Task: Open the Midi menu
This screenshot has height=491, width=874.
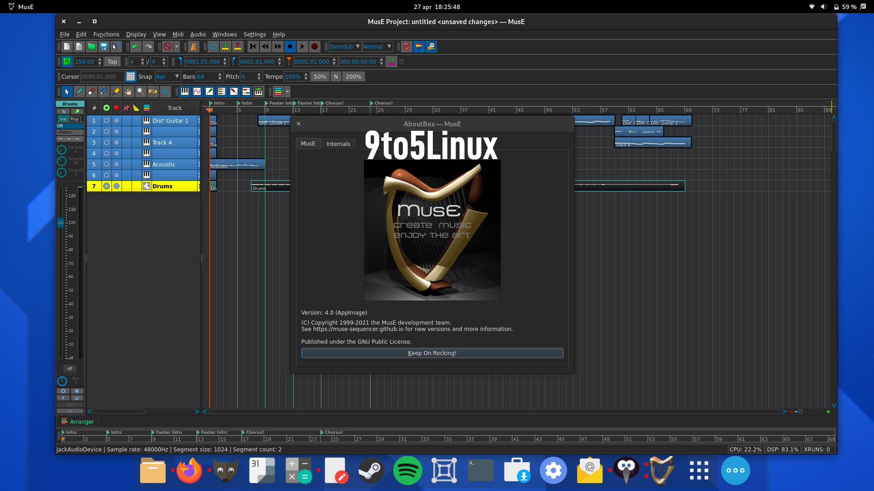Action: pyautogui.click(x=178, y=34)
